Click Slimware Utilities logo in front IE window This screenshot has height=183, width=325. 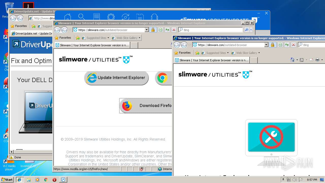(215, 74)
